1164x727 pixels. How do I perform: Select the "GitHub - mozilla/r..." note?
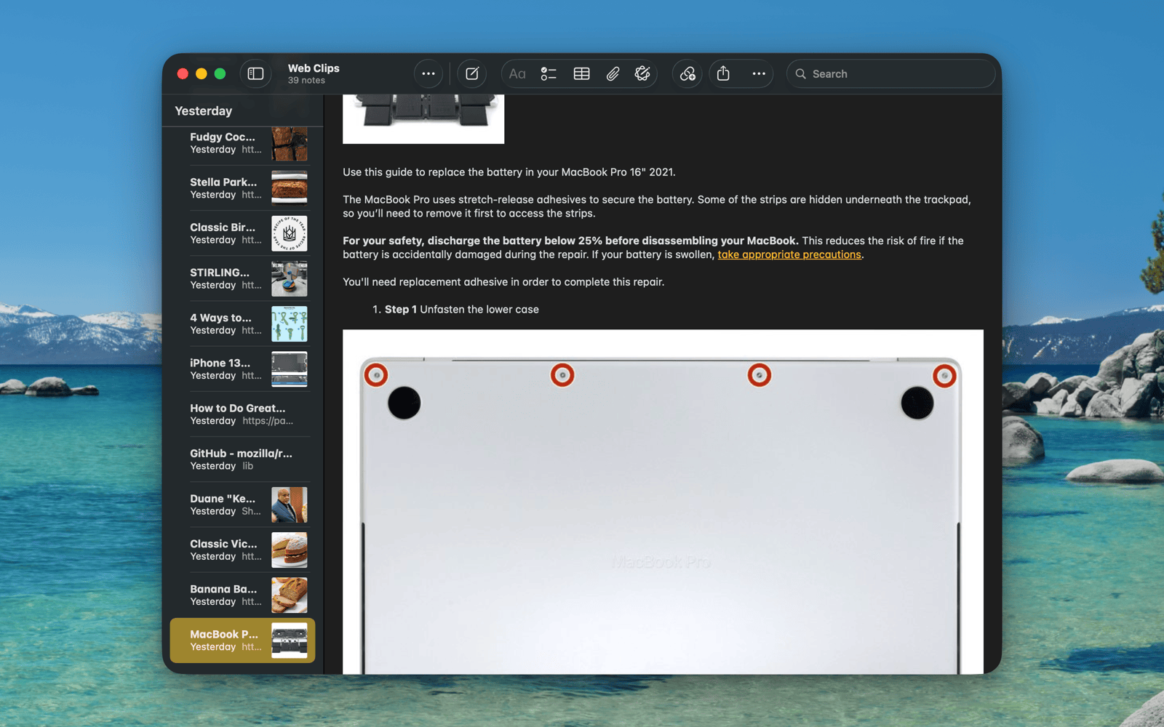click(x=242, y=459)
